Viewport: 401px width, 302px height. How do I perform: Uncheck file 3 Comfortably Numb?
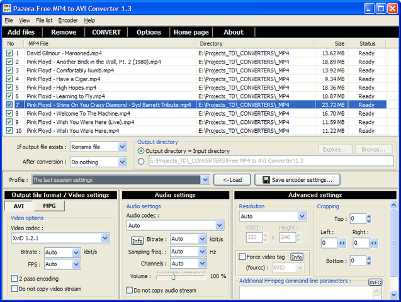pyautogui.click(x=9, y=70)
